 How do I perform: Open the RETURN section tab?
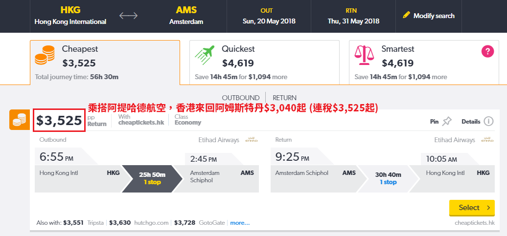pos(284,98)
